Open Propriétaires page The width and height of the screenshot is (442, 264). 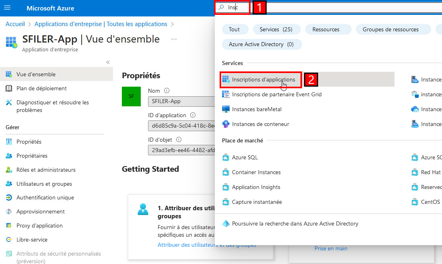[x=32, y=156]
